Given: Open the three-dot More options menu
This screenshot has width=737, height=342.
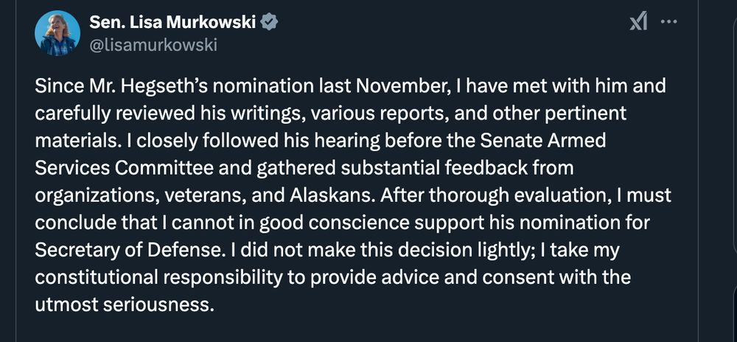Looking at the screenshot, I should click(x=668, y=22).
